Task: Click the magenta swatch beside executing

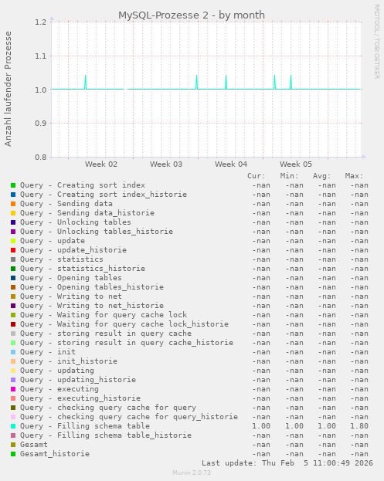Action: 13,389
